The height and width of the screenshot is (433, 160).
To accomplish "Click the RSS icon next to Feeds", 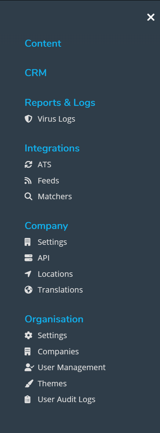I will (x=28, y=180).
